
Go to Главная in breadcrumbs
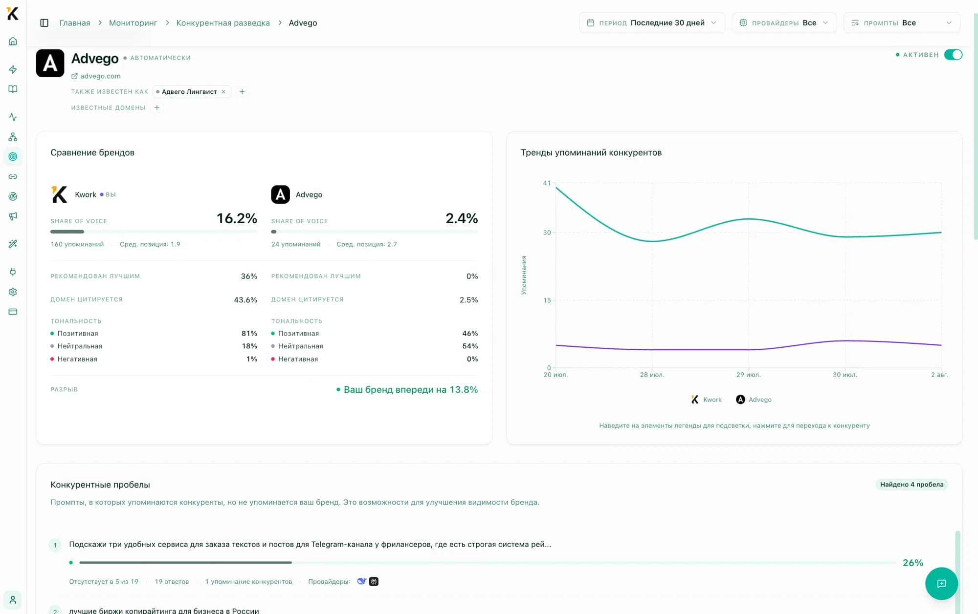click(x=75, y=23)
